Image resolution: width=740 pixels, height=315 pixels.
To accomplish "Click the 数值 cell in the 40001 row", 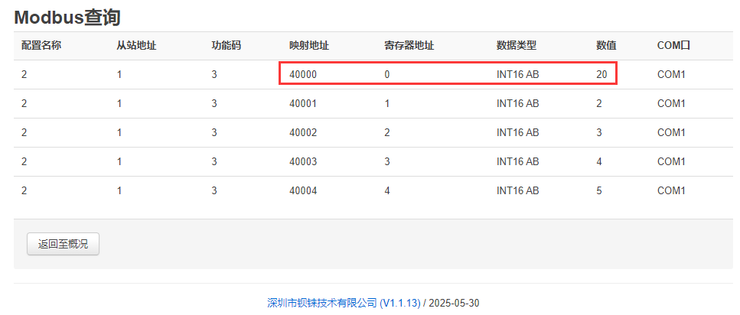I will 599,104.
